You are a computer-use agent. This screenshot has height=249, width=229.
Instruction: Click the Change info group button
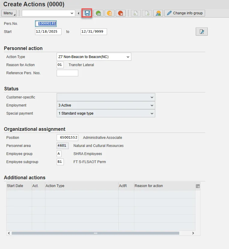click(185, 13)
